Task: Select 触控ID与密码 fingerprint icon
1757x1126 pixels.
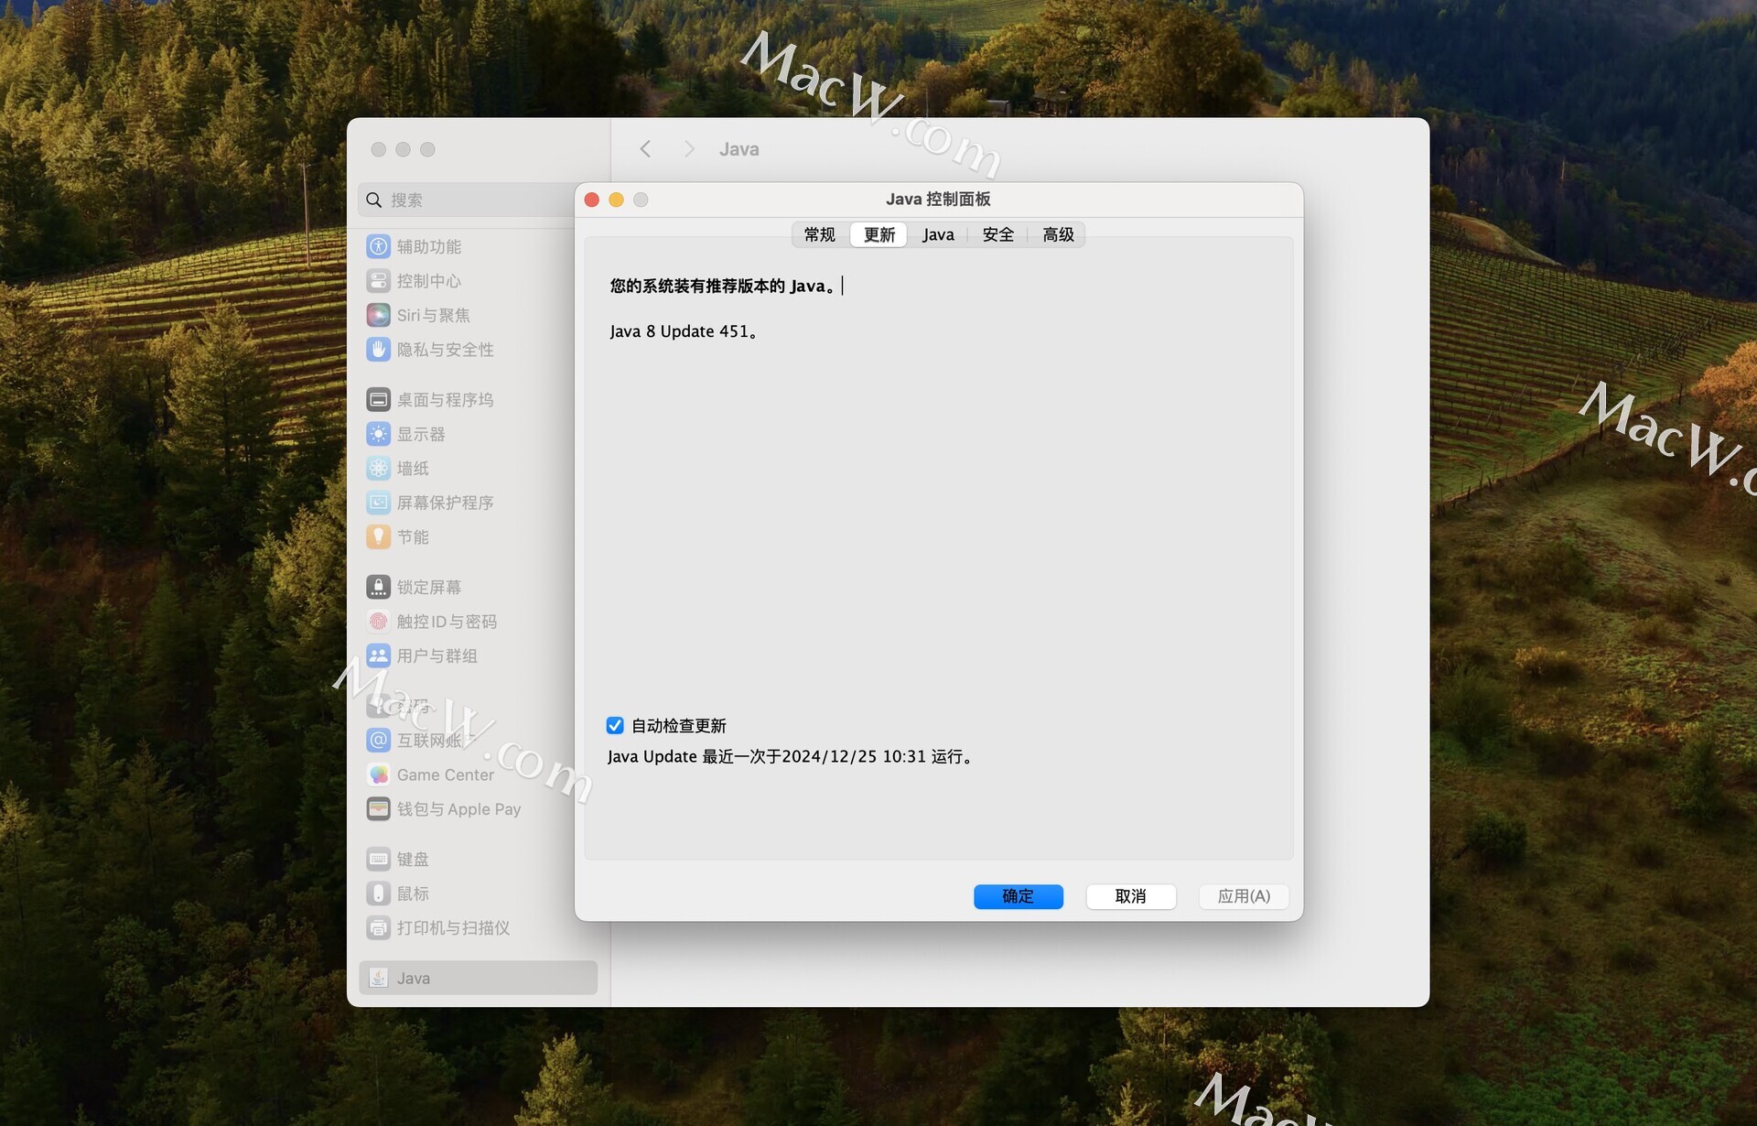Action: pyautogui.click(x=378, y=622)
